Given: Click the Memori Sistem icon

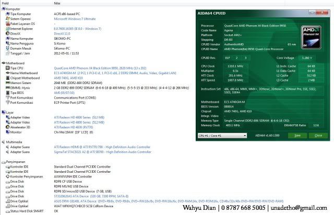Looking at the screenshot, I should tap(8, 82).
